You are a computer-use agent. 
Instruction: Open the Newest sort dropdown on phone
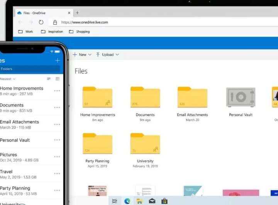point(7,79)
